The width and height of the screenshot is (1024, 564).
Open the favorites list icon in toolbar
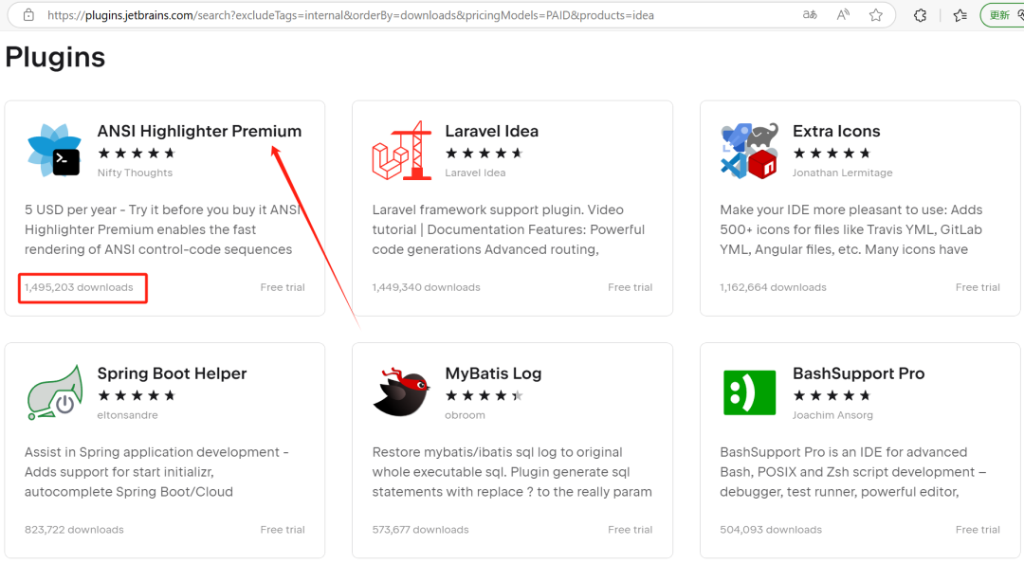point(960,15)
